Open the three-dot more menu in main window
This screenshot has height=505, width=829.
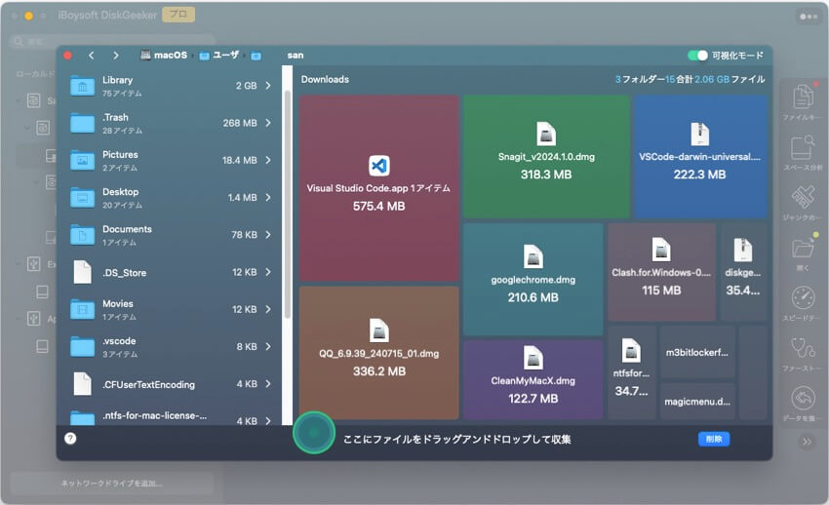(808, 17)
